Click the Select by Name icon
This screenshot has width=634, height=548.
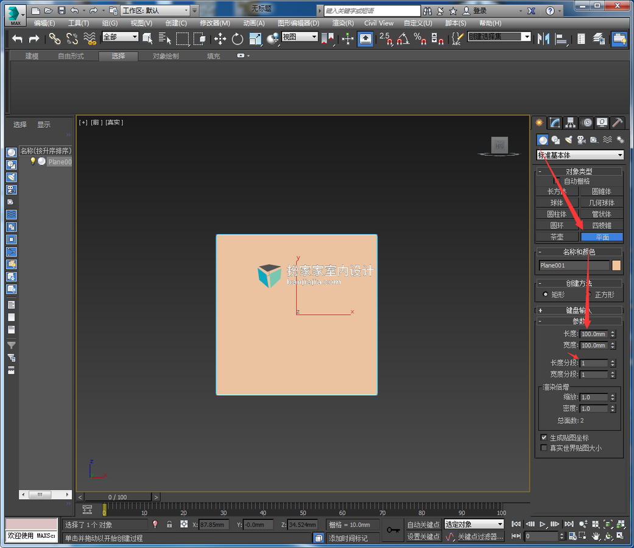point(164,39)
